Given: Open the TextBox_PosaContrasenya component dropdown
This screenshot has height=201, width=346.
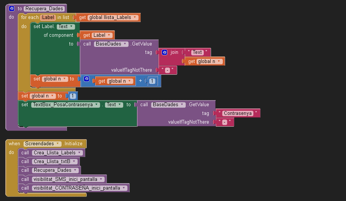Looking at the screenshot, I should coord(97,105).
